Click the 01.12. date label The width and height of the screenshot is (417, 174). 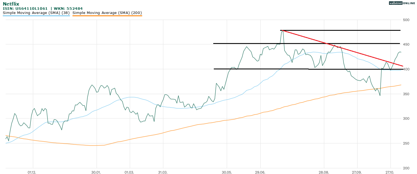[31, 172]
